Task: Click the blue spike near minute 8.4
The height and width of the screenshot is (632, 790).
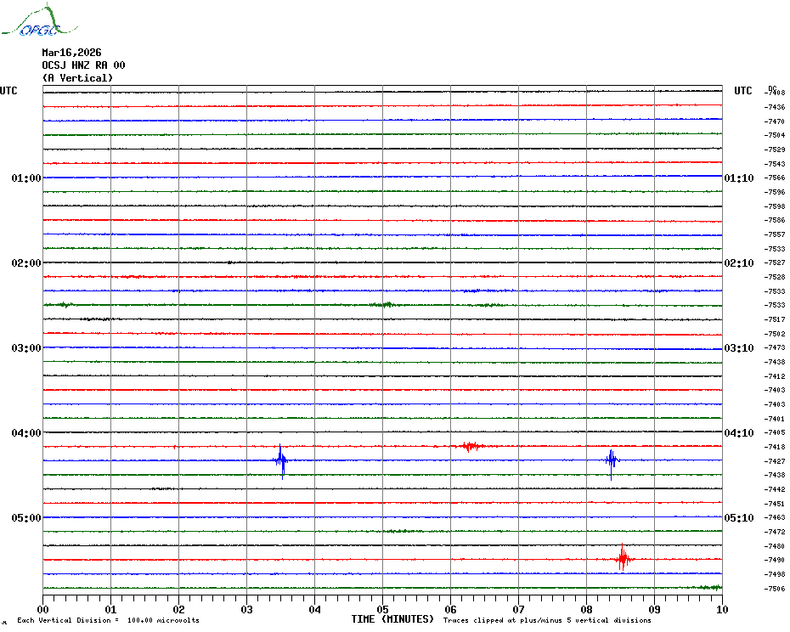Action: 611,460
